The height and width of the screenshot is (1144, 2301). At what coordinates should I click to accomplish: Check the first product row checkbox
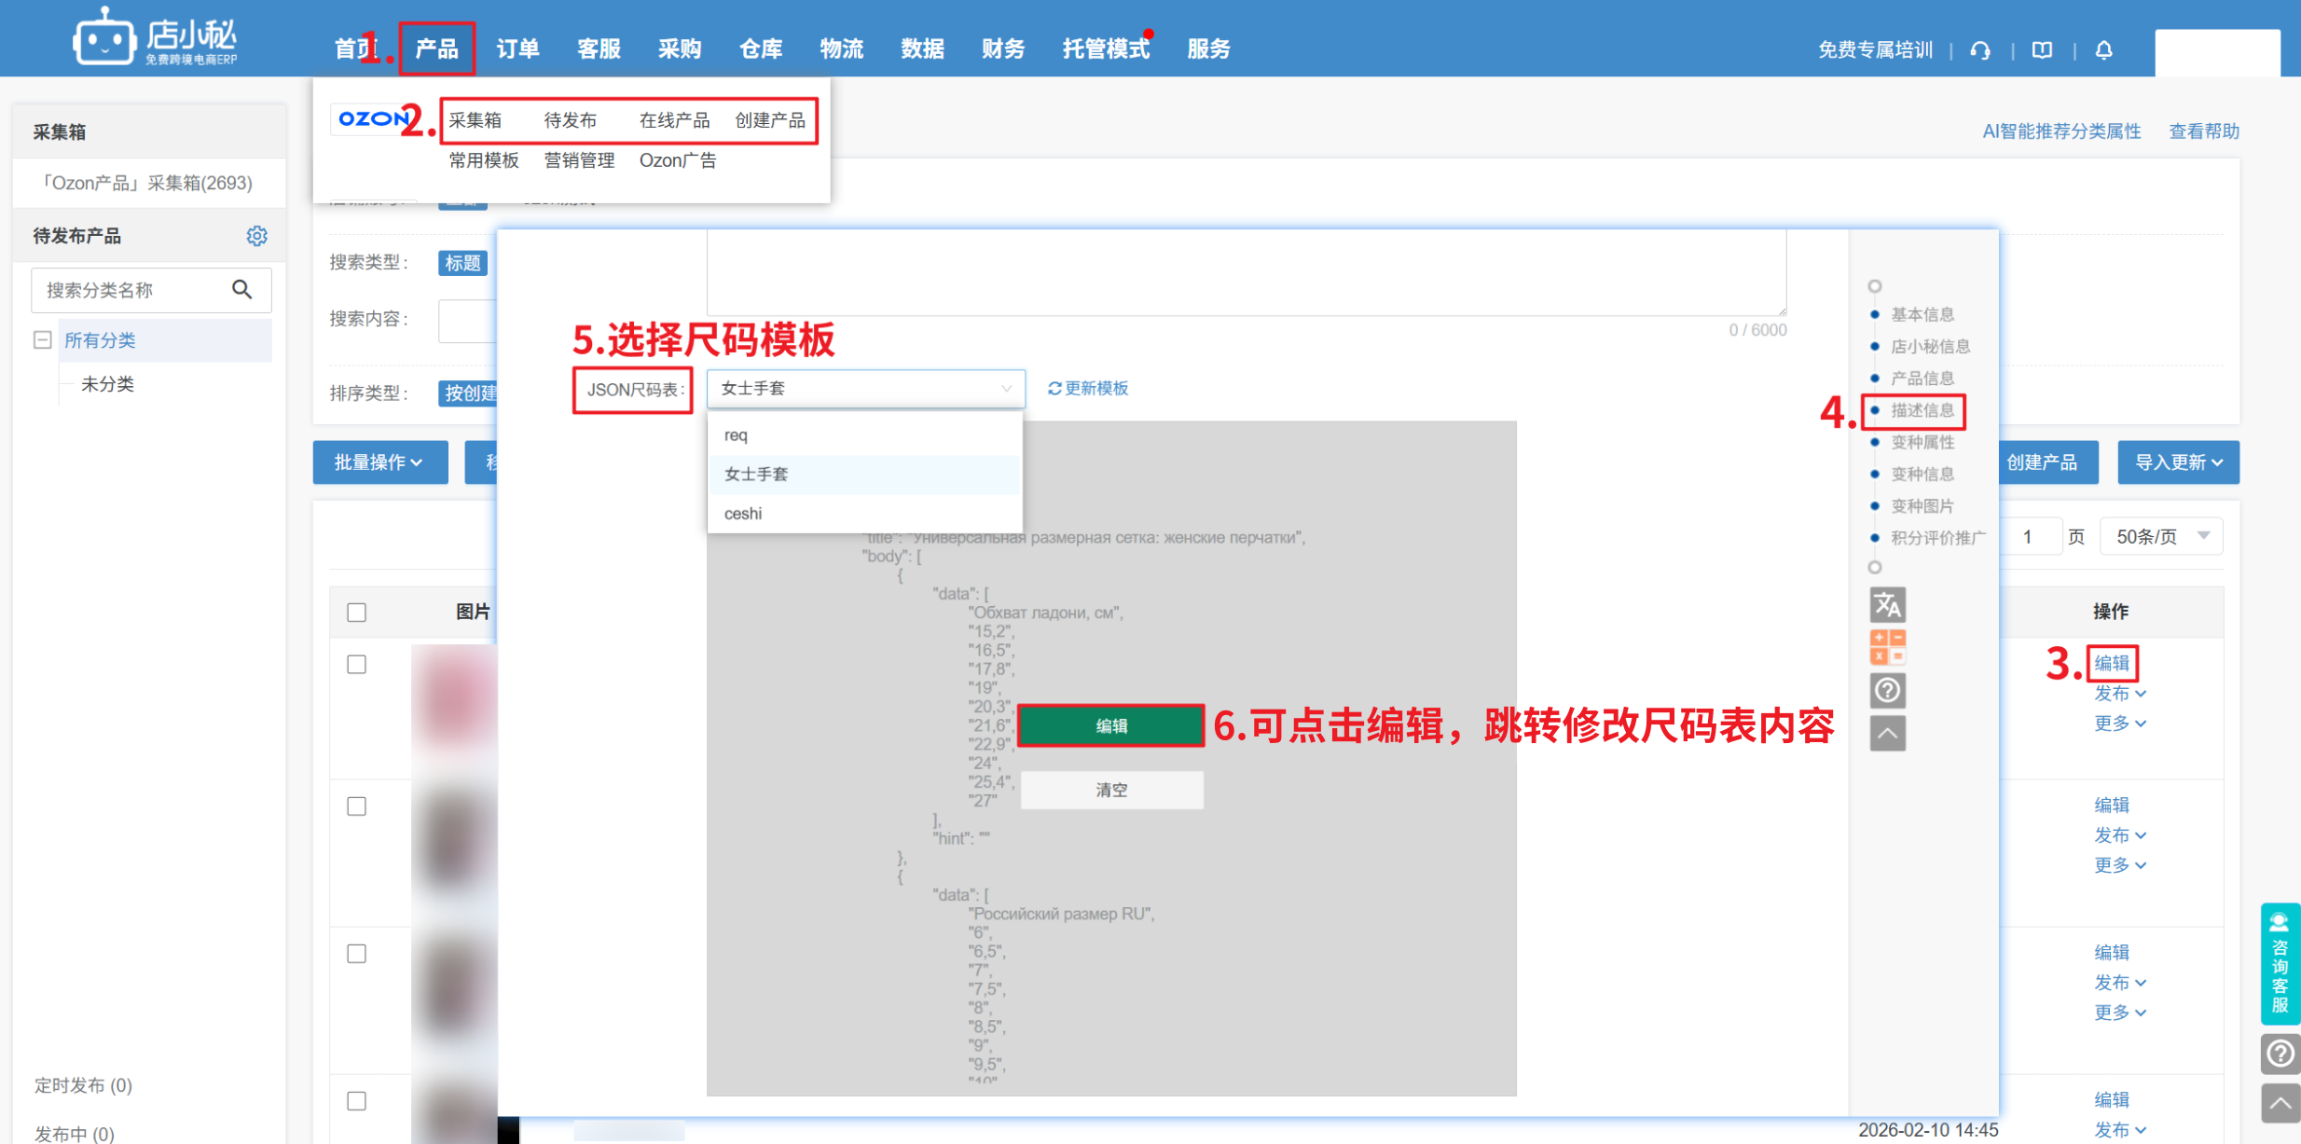[356, 665]
